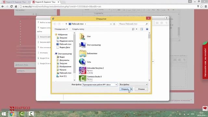Expand the file name history dropdown
The height and width of the screenshot is (117, 208).
(116, 84)
